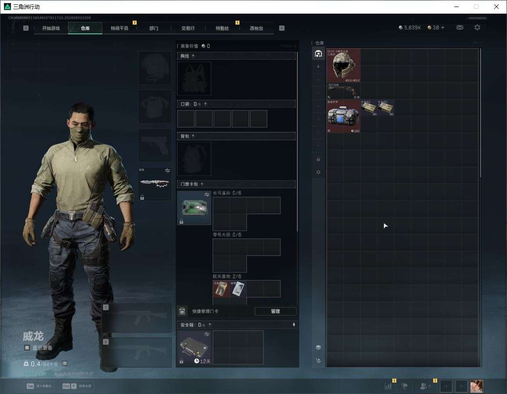
Task: Open weight details list icon
Action: coord(65,363)
